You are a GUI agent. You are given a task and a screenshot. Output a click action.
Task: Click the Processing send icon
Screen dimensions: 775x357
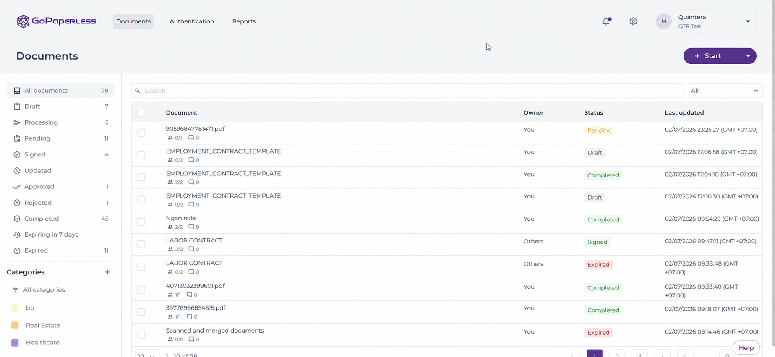coord(17,122)
